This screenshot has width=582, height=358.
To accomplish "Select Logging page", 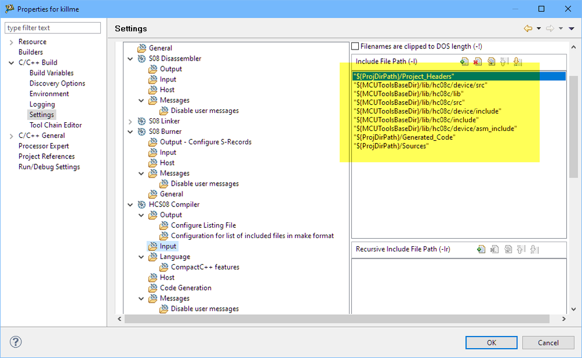I will pos(42,104).
